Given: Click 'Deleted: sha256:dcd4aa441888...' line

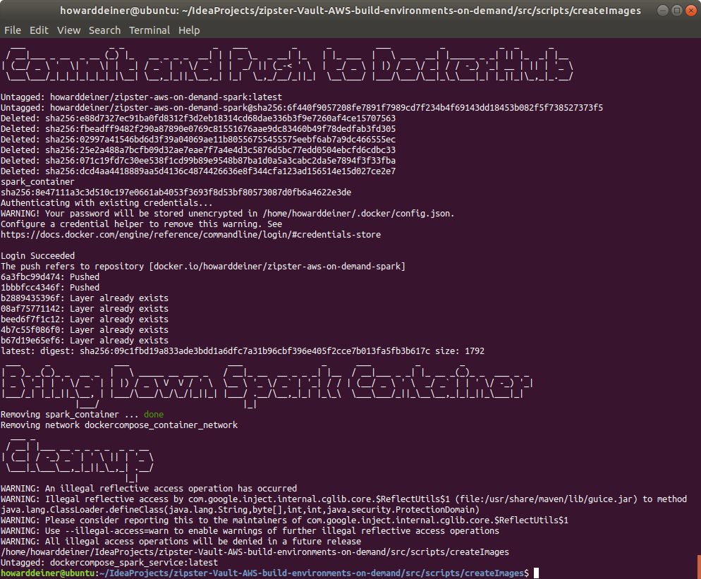Looking at the screenshot, I should pyautogui.click(x=198, y=171).
